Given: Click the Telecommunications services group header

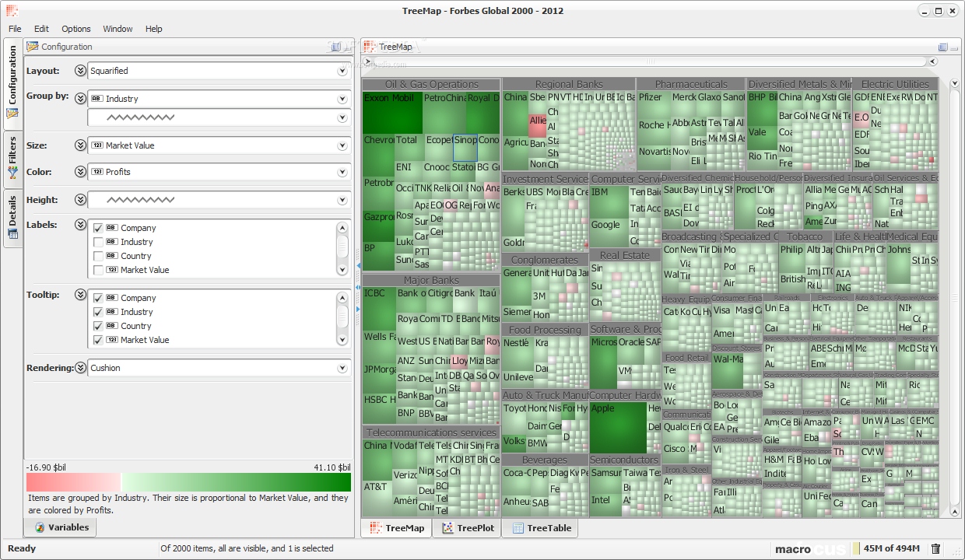Looking at the screenshot, I should (x=431, y=432).
